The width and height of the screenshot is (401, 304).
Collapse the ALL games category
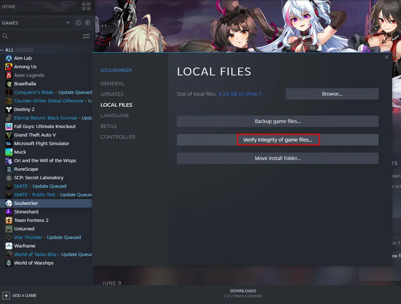[2, 50]
